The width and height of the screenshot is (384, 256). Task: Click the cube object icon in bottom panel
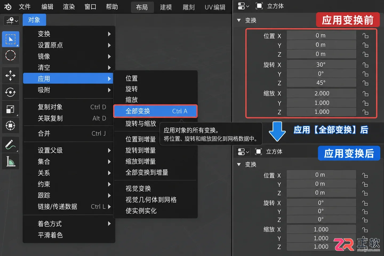click(x=258, y=151)
